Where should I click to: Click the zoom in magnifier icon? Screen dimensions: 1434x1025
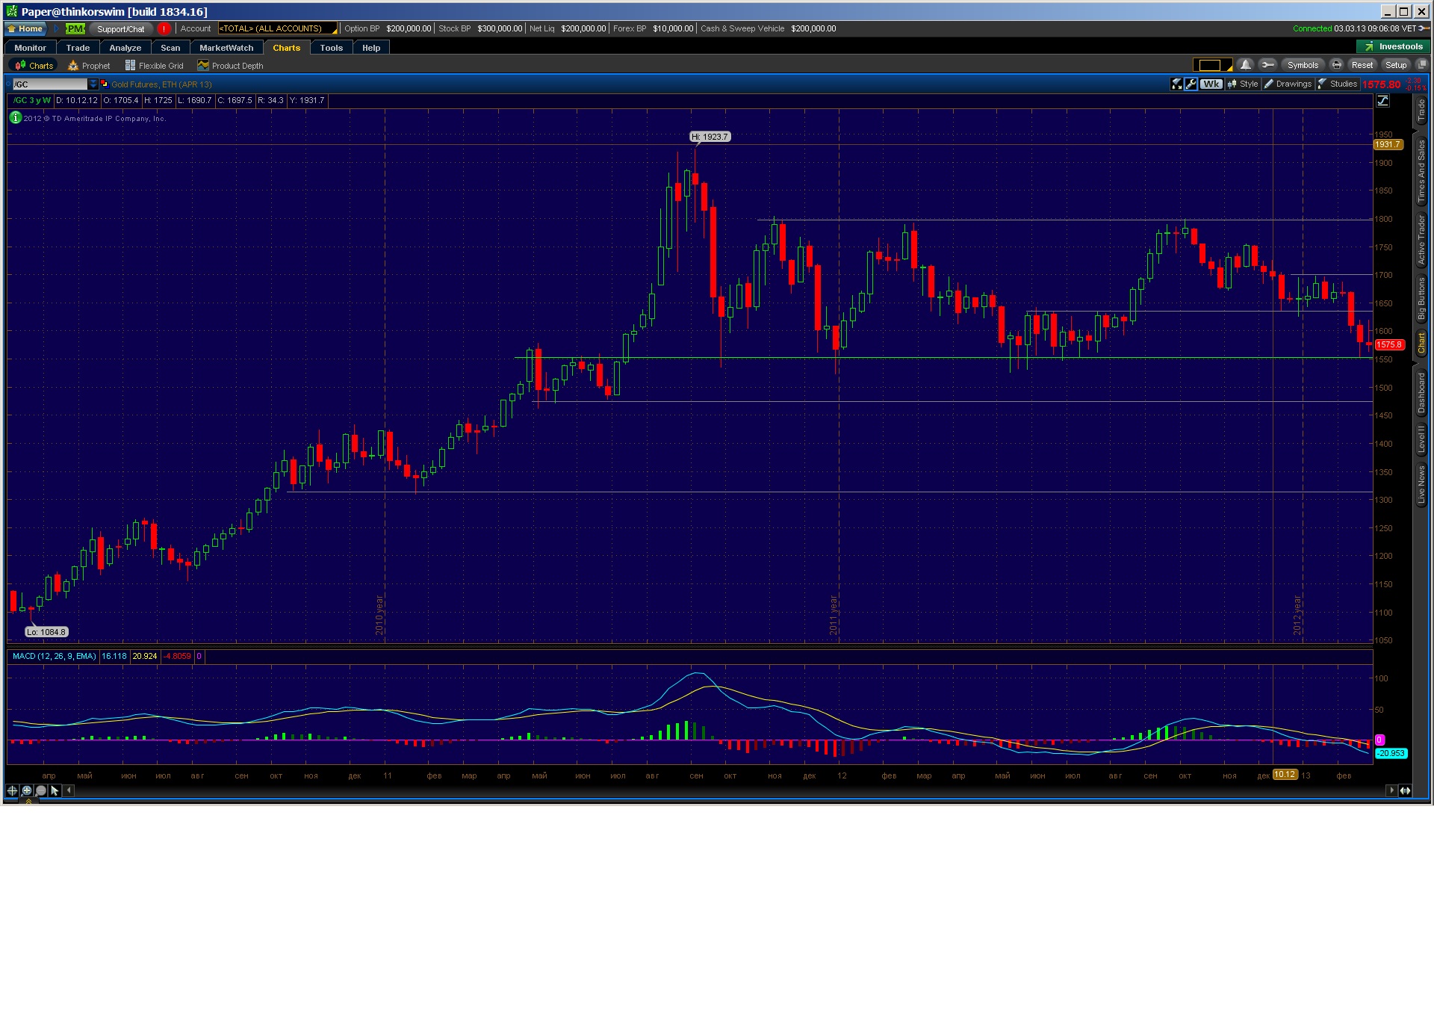[x=27, y=790]
